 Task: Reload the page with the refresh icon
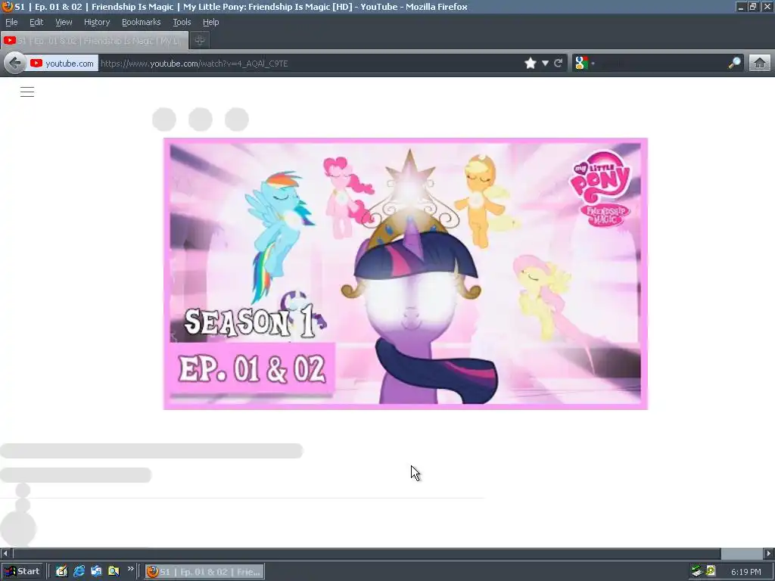(x=559, y=64)
